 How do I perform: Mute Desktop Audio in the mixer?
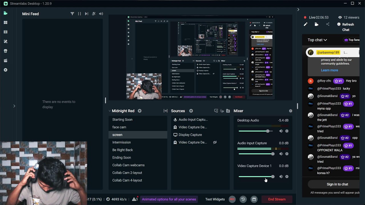tap(281, 131)
